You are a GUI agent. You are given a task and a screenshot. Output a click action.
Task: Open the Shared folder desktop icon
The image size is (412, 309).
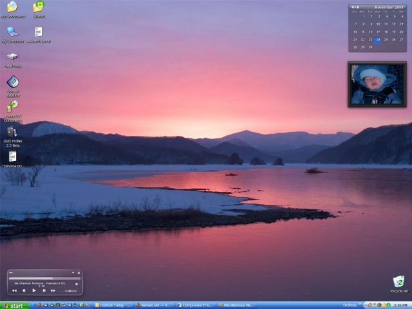click(39, 10)
